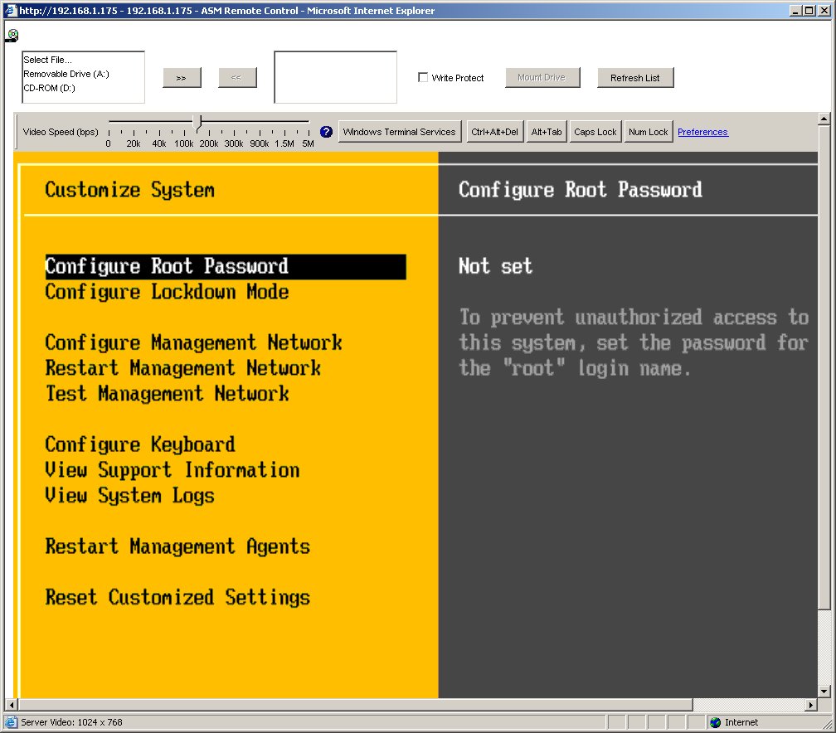
Task: Enable the Write Protect checkbox
Action: [423, 77]
